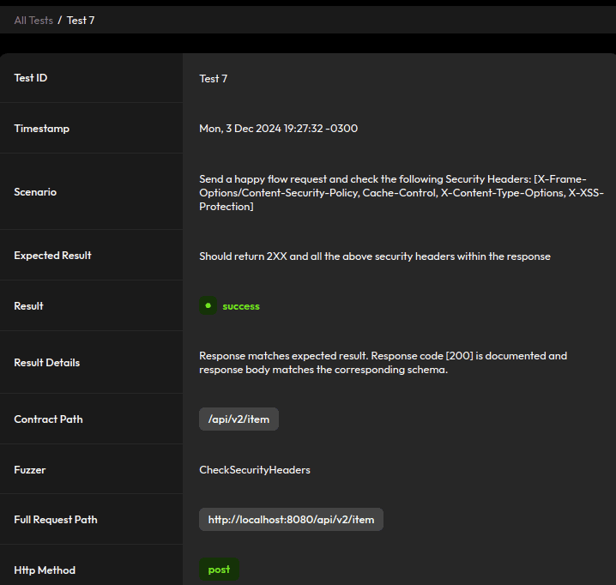Click the green post method badge
The height and width of the screenshot is (585, 616).
tap(219, 570)
